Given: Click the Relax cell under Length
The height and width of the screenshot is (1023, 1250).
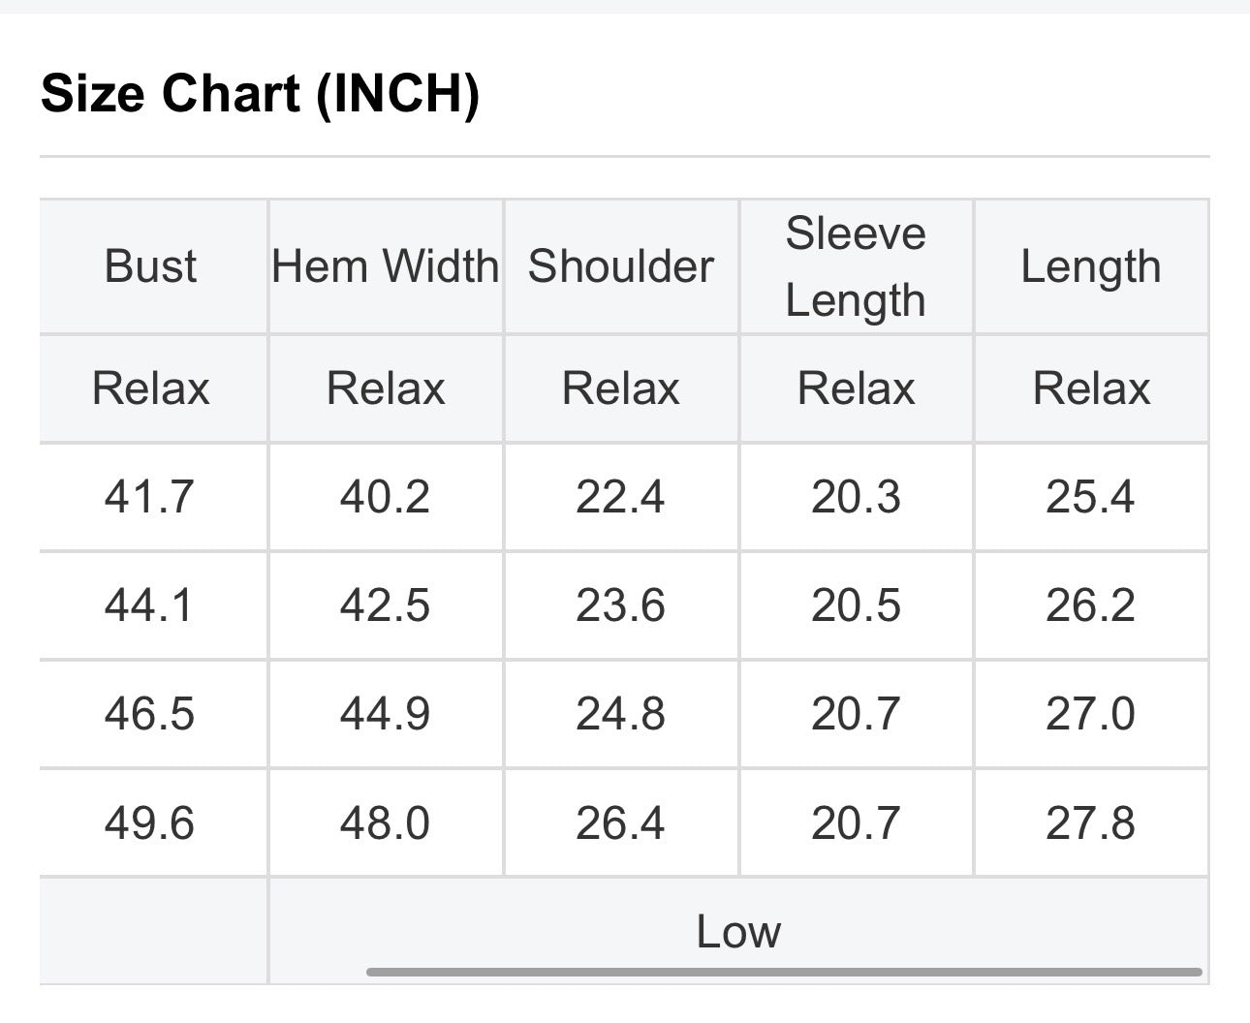Looking at the screenshot, I should pyautogui.click(x=1091, y=388).
